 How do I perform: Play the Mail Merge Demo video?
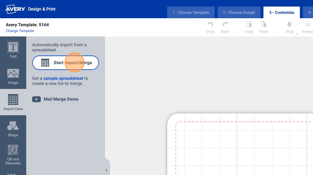tap(55, 99)
